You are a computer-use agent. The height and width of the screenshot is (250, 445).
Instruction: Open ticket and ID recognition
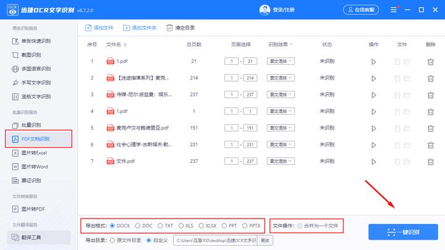27,180
